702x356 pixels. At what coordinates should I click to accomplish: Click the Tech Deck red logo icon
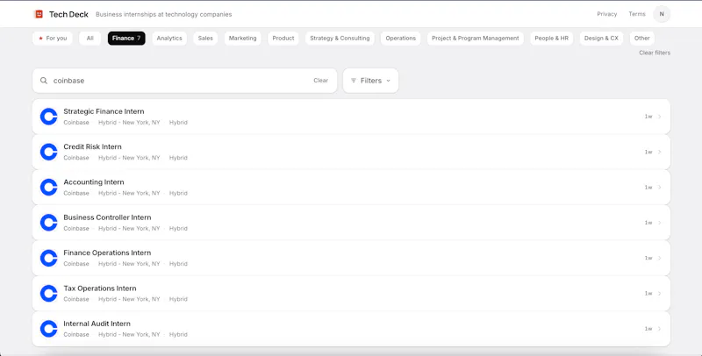[39, 14]
